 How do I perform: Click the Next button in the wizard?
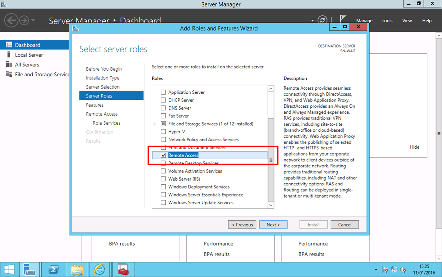point(273,224)
